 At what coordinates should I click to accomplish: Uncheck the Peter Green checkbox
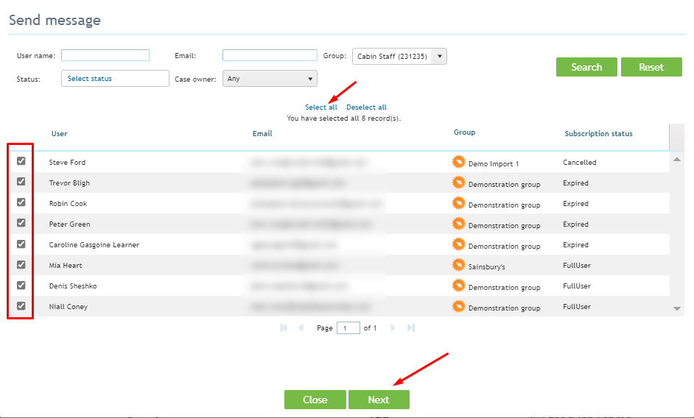(21, 223)
